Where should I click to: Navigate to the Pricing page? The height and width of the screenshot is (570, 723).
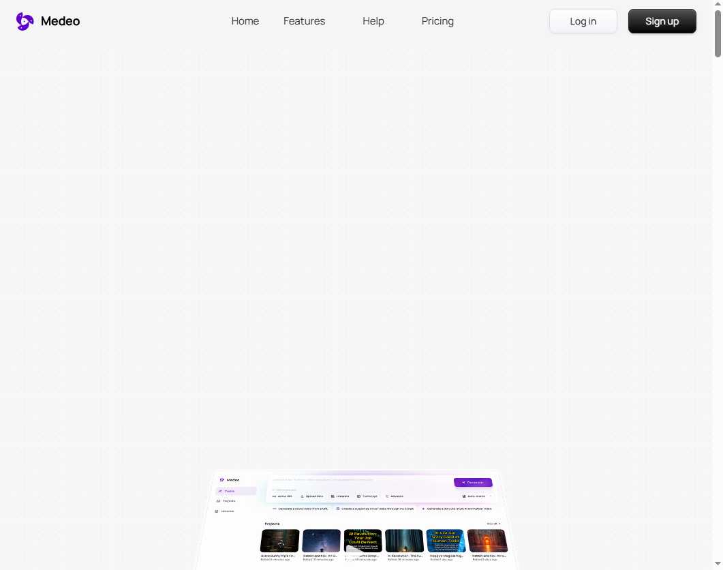pyautogui.click(x=437, y=21)
